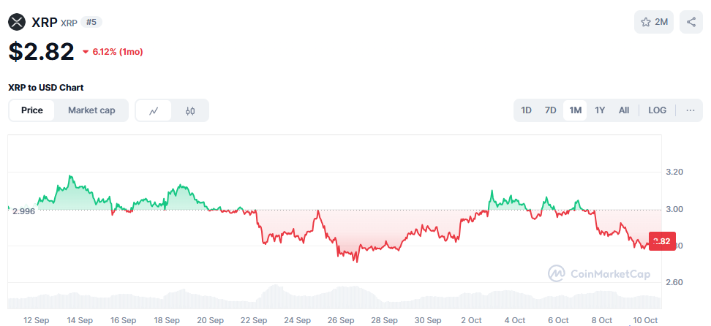Image resolution: width=711 pixels, height=326 pixels.
Task: Toggle LOG scale on the chart
Action: (657, 110)
